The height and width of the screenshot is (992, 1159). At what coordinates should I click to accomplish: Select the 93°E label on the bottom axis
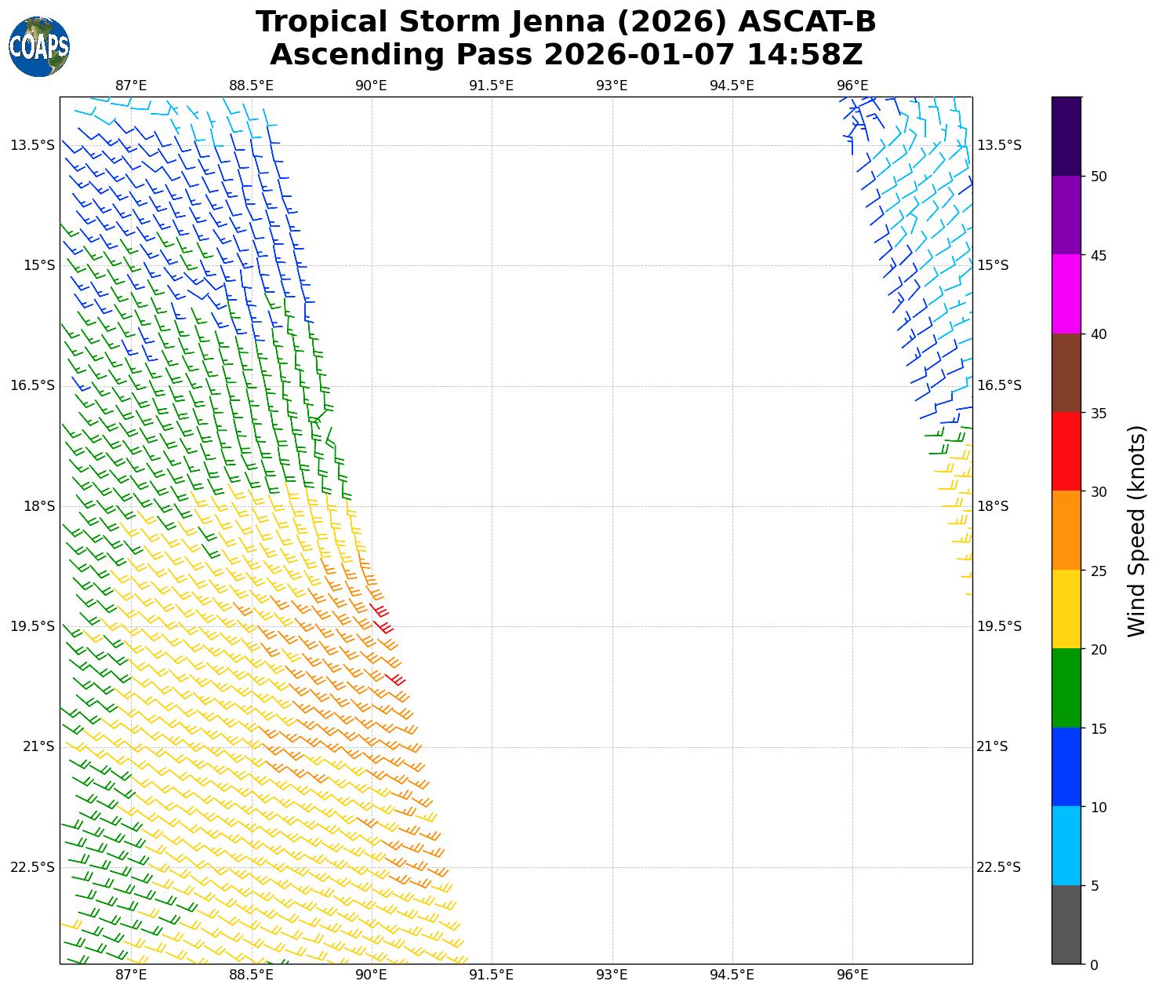pyautogui.click(x=612, y=975)
